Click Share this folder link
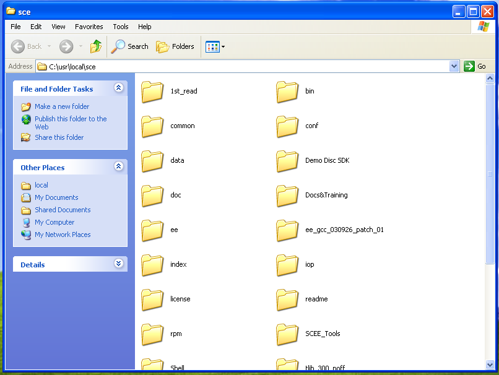 59,137
